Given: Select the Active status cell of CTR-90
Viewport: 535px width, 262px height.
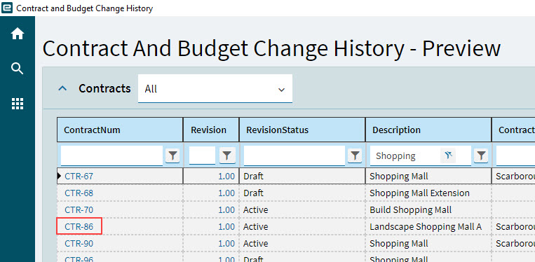Looking at the screenshot, I should tap(302, 243).
